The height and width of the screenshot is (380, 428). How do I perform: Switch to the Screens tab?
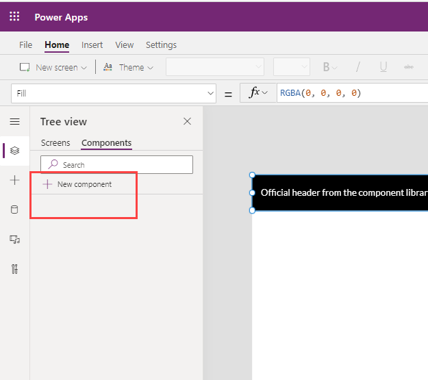pos(55,143)
